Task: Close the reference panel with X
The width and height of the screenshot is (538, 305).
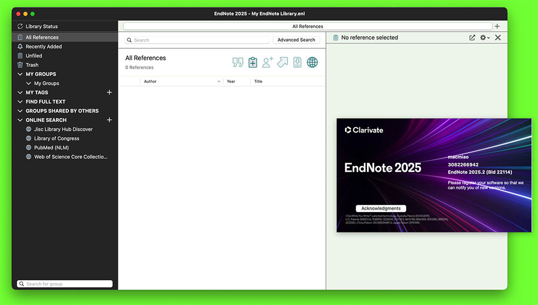Action: [x=498, y=38]
